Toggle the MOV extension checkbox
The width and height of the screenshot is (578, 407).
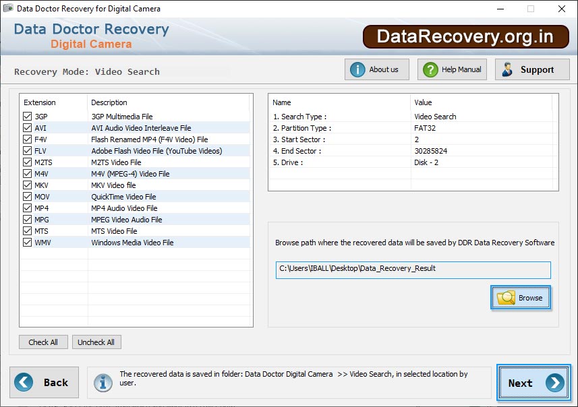point(27,196)
